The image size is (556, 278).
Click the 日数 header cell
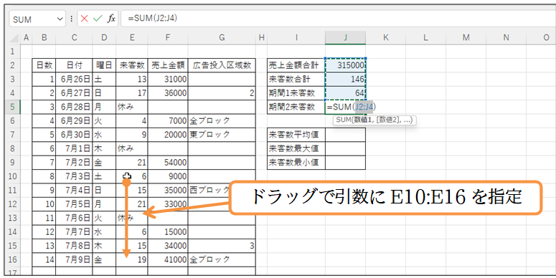point(44,65)
